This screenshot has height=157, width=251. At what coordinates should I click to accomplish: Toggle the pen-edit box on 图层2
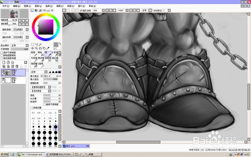pos(3,74)
